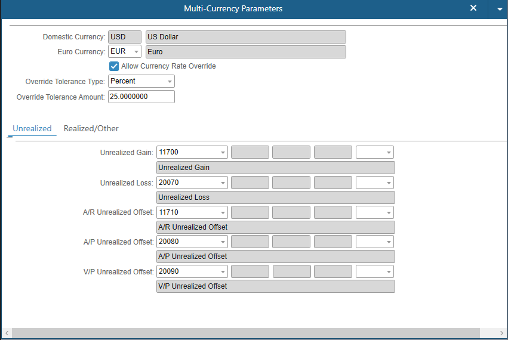Viewport: 508px width, 340px height.
Task: Open Override Tolerance Type dropdown
Action: pyautogui.click(x=170, y=81)
